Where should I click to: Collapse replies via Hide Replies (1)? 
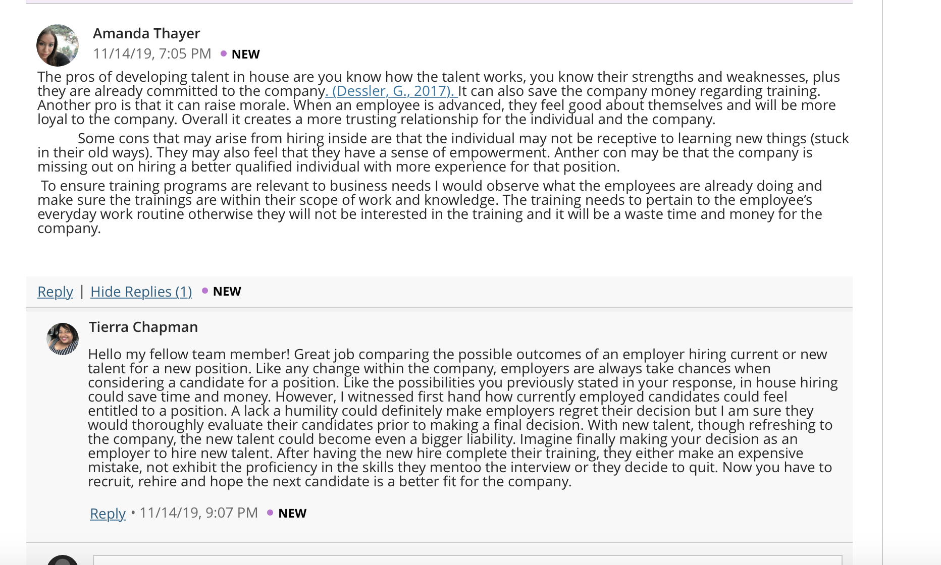[x=141, y=292]
